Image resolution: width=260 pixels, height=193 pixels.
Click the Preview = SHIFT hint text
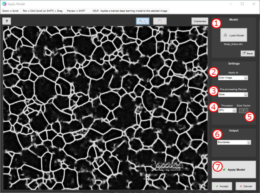tap(76, 11)
